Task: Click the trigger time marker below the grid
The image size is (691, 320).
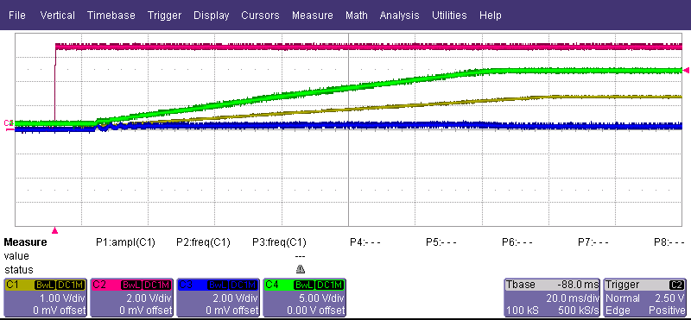Action: pyautogui.click(x=54, y=230)
